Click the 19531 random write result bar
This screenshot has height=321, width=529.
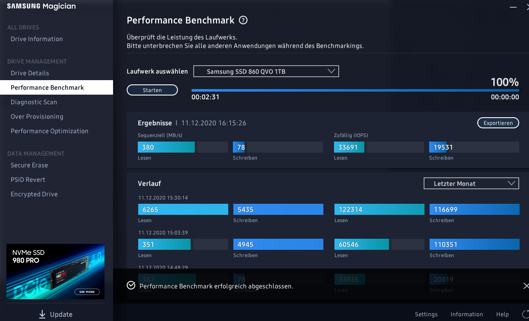point(474,147)
